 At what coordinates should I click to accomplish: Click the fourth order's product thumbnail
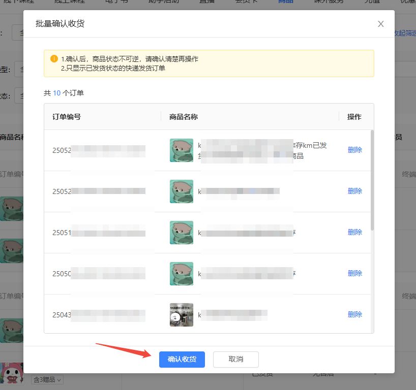(181, 274)
